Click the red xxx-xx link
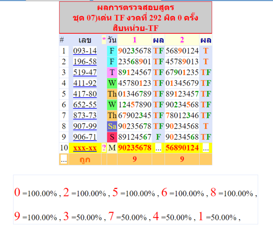The image size is (273, 232). 85,148
